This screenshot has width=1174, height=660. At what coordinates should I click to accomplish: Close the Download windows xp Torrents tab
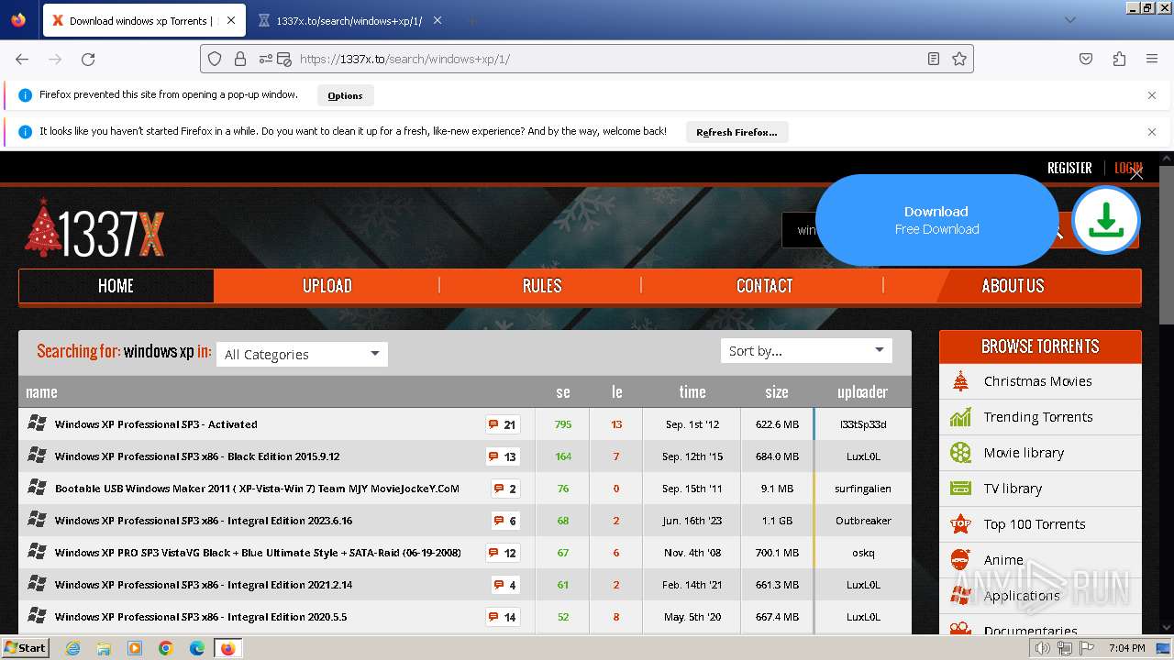(x=230, y=20)
